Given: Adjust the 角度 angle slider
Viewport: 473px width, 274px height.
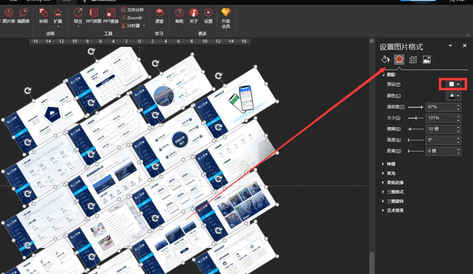Looking at the screenshot, I should click(416, 140).
